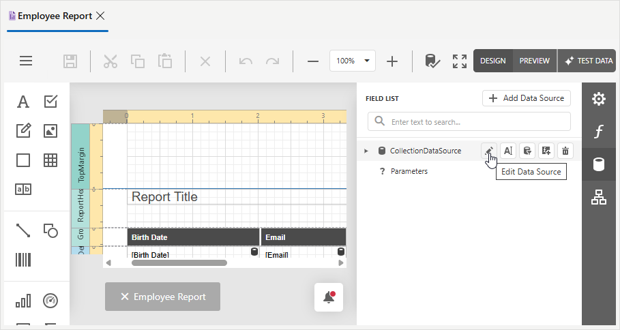Select the Line control in toolbox
Screen dimensions: 620x330
coord(23,230)
